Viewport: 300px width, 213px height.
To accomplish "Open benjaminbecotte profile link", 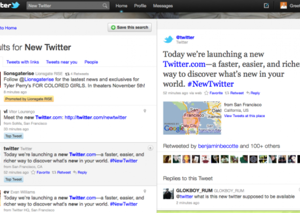I will coord(218,146).
